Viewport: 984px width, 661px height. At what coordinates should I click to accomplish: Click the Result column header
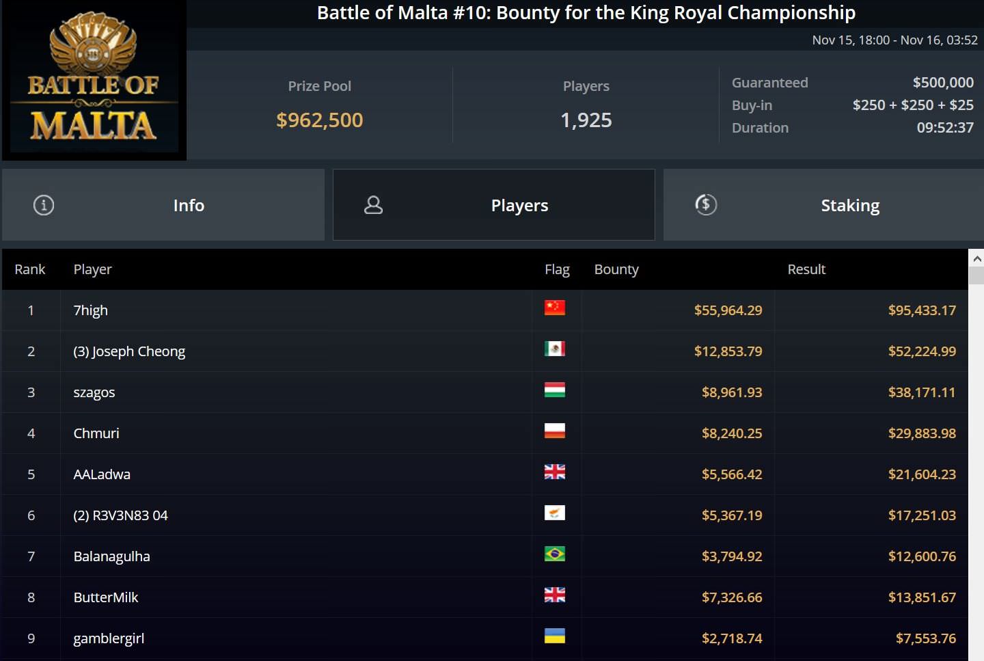pos(806,269)
